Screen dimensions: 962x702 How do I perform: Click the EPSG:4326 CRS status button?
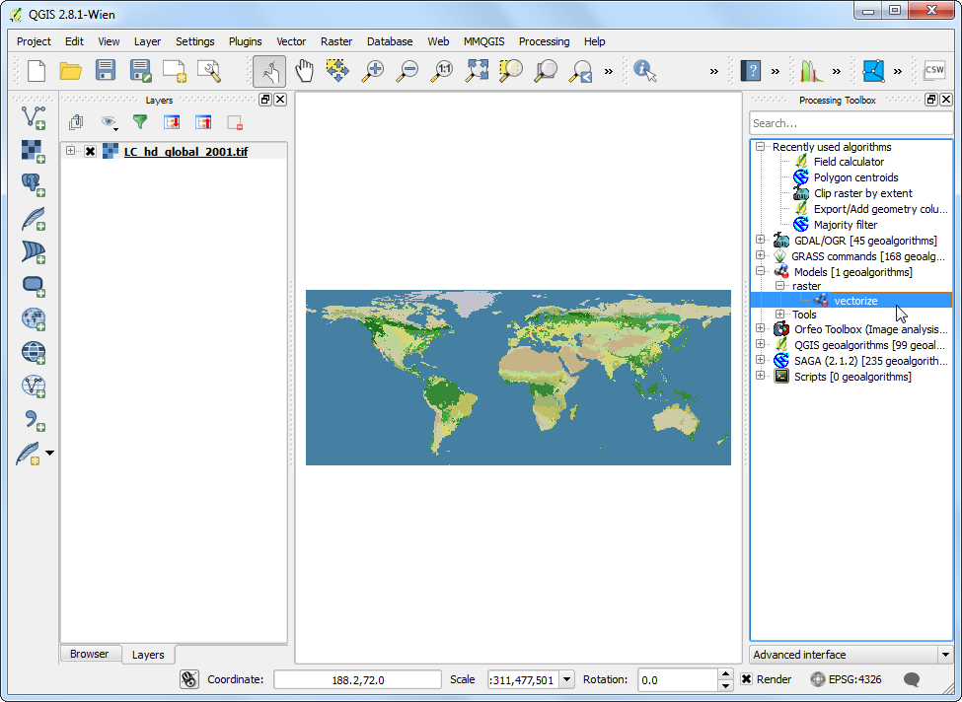click(846, 679)
